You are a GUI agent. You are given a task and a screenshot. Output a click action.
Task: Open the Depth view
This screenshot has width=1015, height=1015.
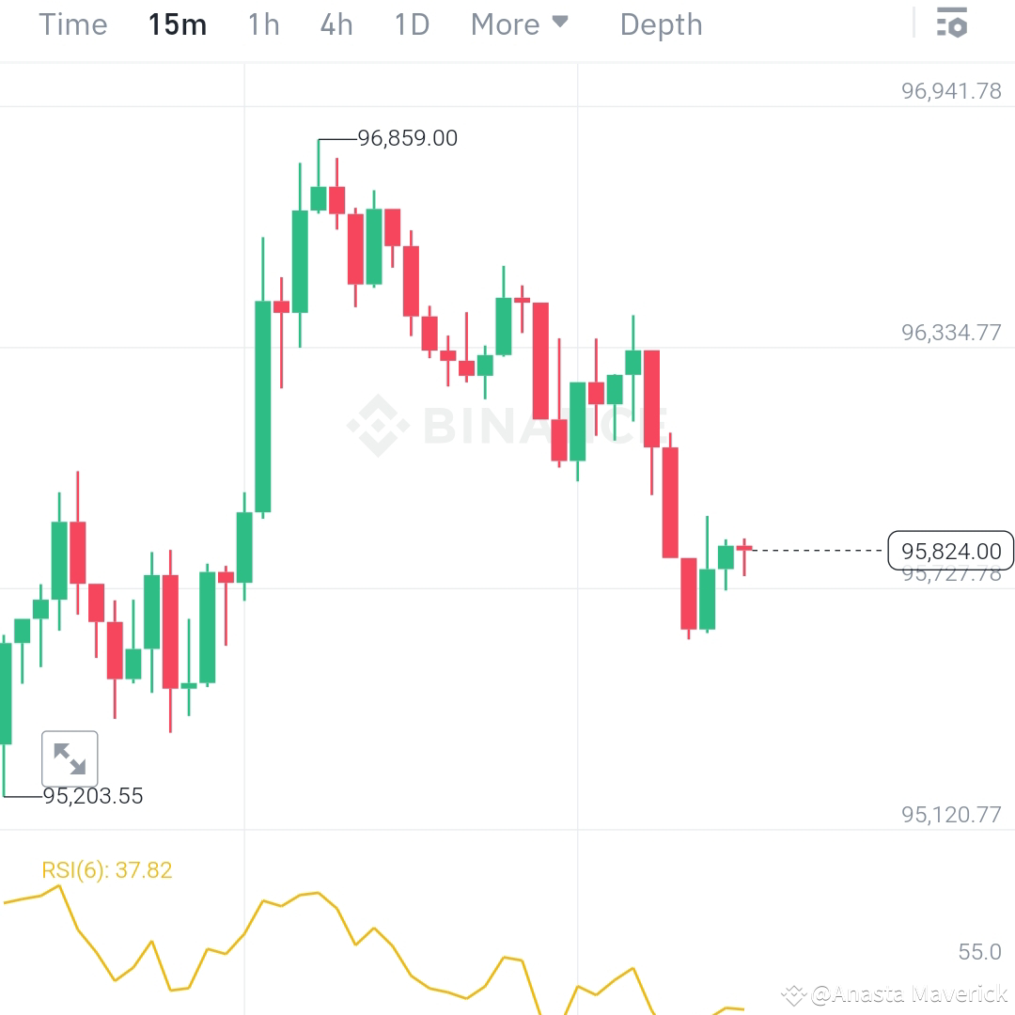[x=661, y=24]
